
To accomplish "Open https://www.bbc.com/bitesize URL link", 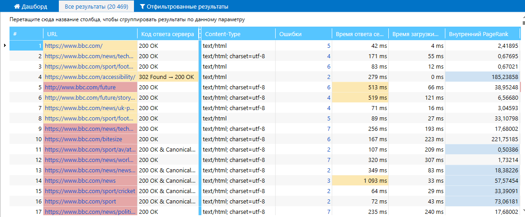I will click(83, 139).
